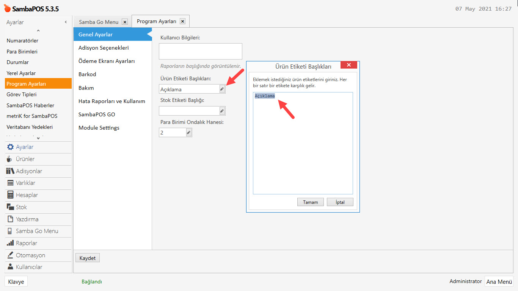Screen dimensions: 518x291
Task: Select Adisyon Seçenekleri settings page
Action: tap(104, 48)
